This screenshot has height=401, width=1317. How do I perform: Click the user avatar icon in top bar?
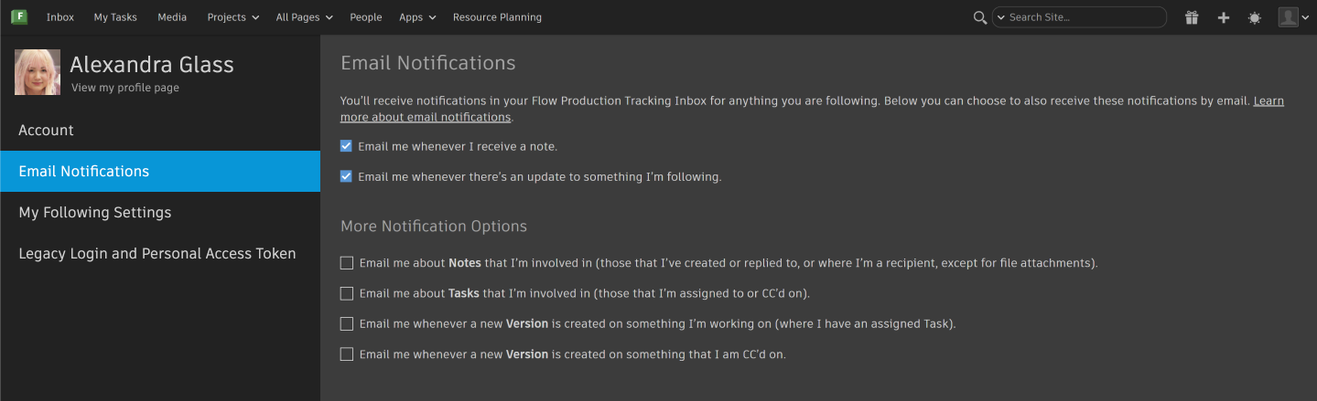pyautogui.click(x=1289, y=17)
